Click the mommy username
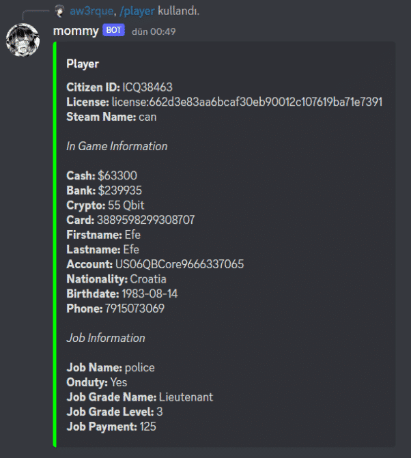Image resolution: width=411 pixels, height=458 pixels. (x=76, y=31)
